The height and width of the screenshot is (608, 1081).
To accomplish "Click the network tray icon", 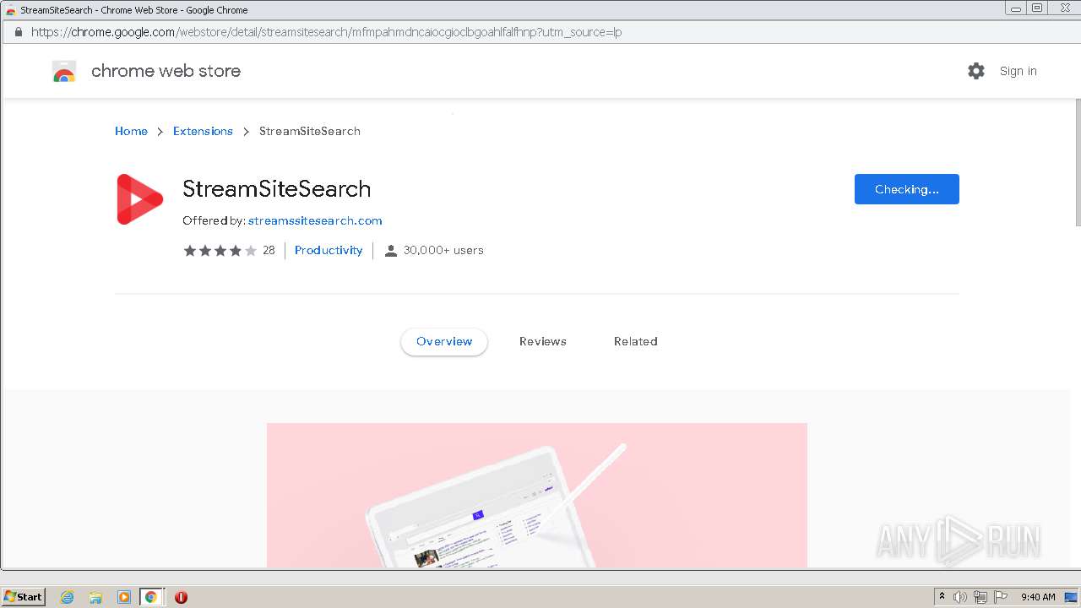I will pos(981,597).
